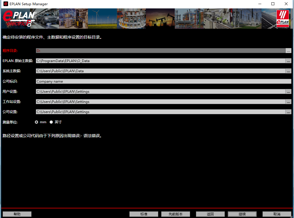Click the 系统主数据 path field

(x=161, y=71)
